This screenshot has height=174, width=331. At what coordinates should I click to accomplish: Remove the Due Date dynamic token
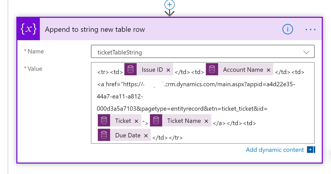(x=146, y=136)
